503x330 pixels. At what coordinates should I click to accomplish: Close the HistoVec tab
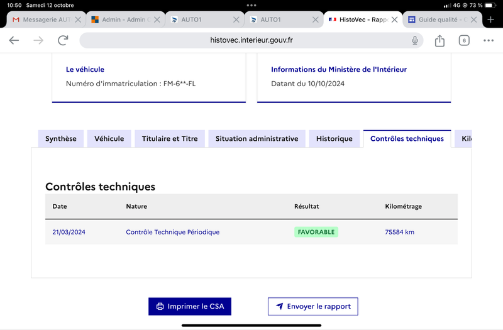395,19
